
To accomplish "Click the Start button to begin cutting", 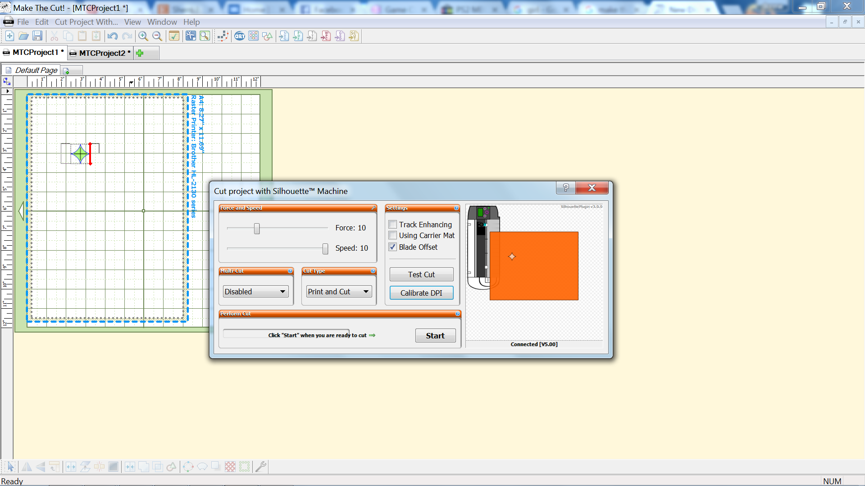I will pos(435,336).
